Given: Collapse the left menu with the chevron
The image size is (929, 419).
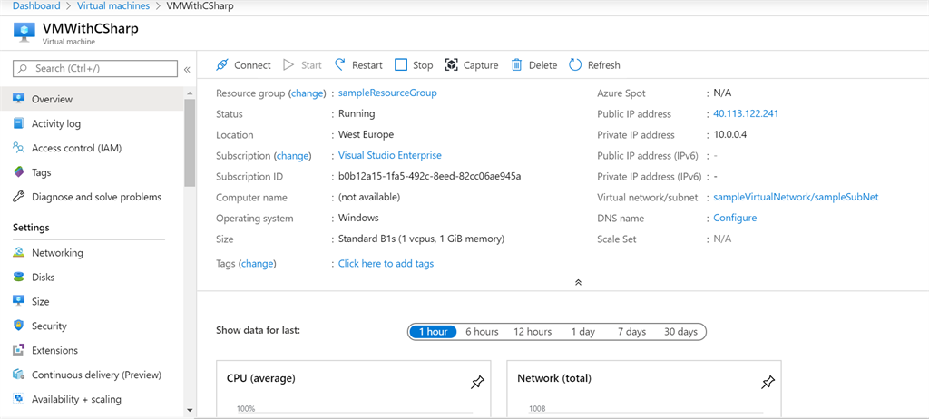Looking at the screenshot, I should [187, 69].
